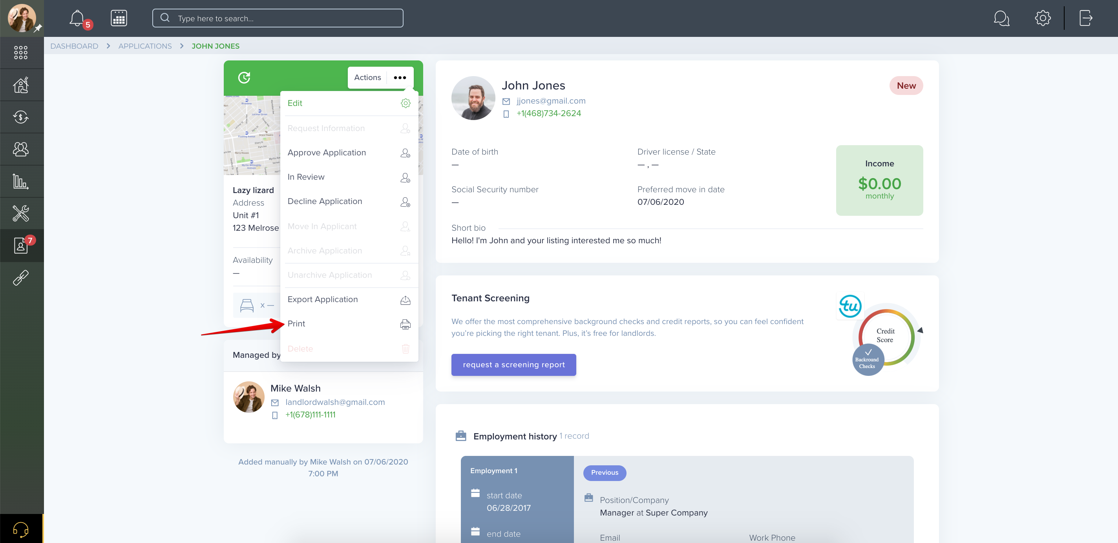Image resolution: width=1118 pixels, height=543 pixels.
Task: Click the phone icon beside +1(468)734-2624
Action: (506, 114)
